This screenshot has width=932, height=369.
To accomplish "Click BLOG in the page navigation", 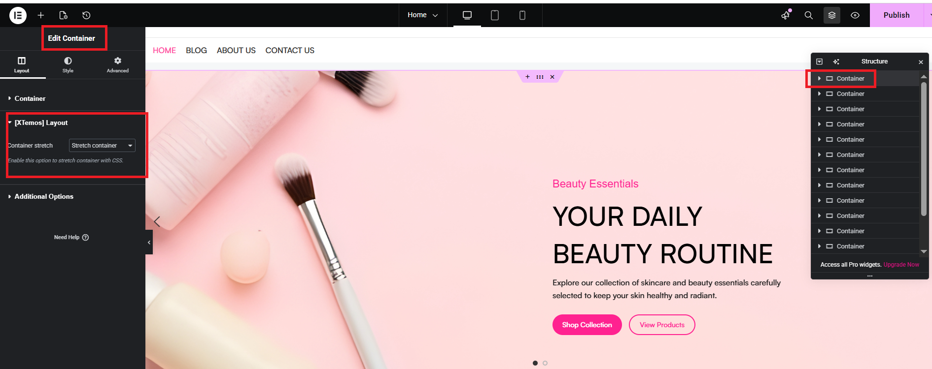I will pos(196,50).
